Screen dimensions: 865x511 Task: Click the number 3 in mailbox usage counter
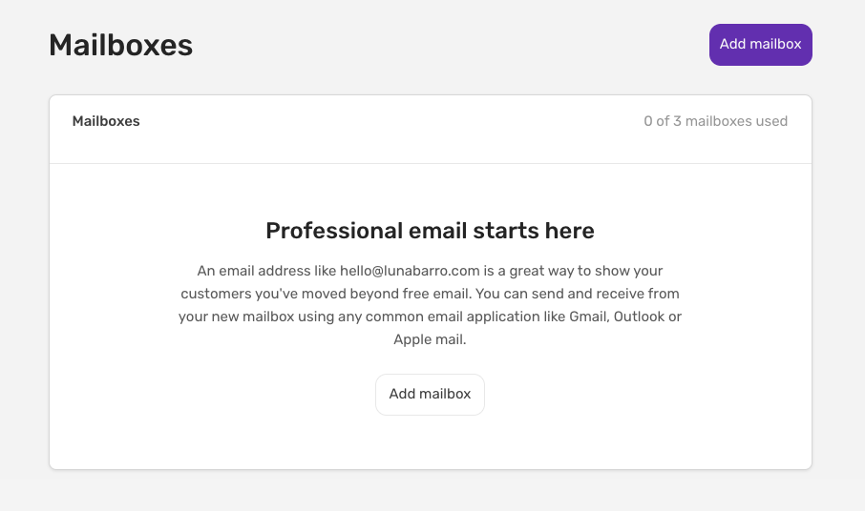(677, 121)
